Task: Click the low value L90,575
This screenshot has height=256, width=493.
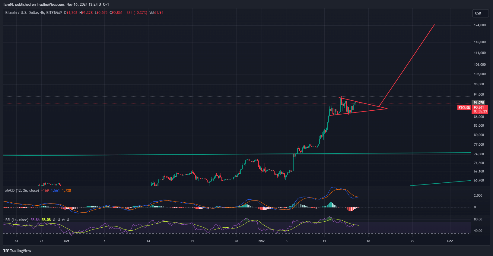Action: pyautogui.click(x=101, y=13)
